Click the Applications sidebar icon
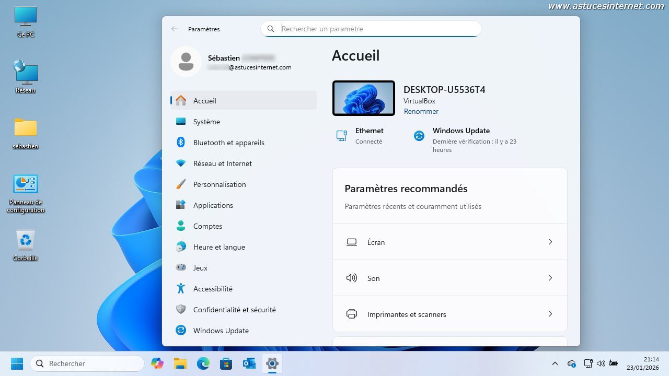 coord(181,205)
